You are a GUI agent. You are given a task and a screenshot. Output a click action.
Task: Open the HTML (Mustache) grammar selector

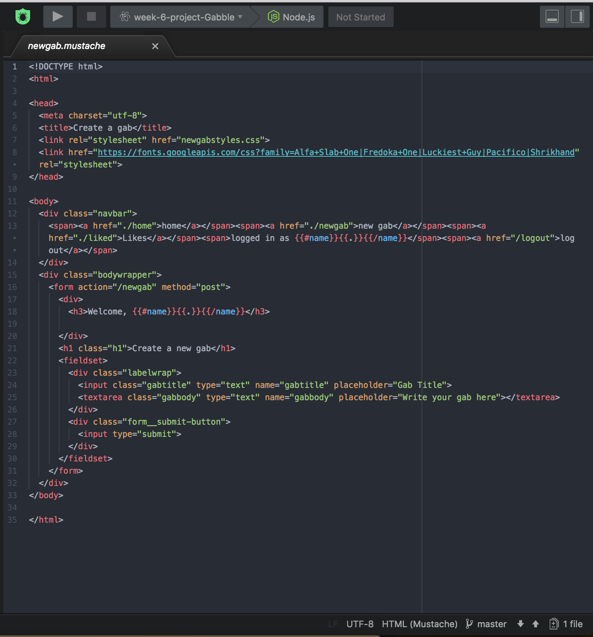419,624
